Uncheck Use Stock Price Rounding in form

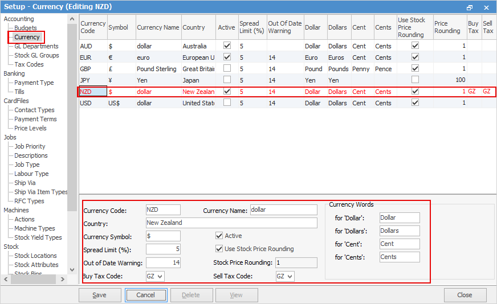coord(219,249)
